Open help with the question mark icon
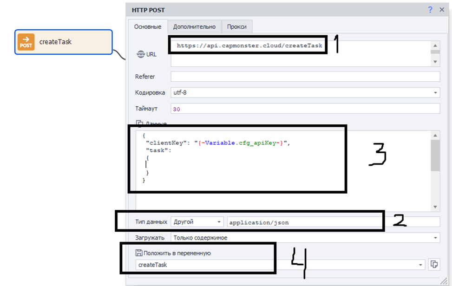Screen dimensions: 452x286 pos(431,9)
